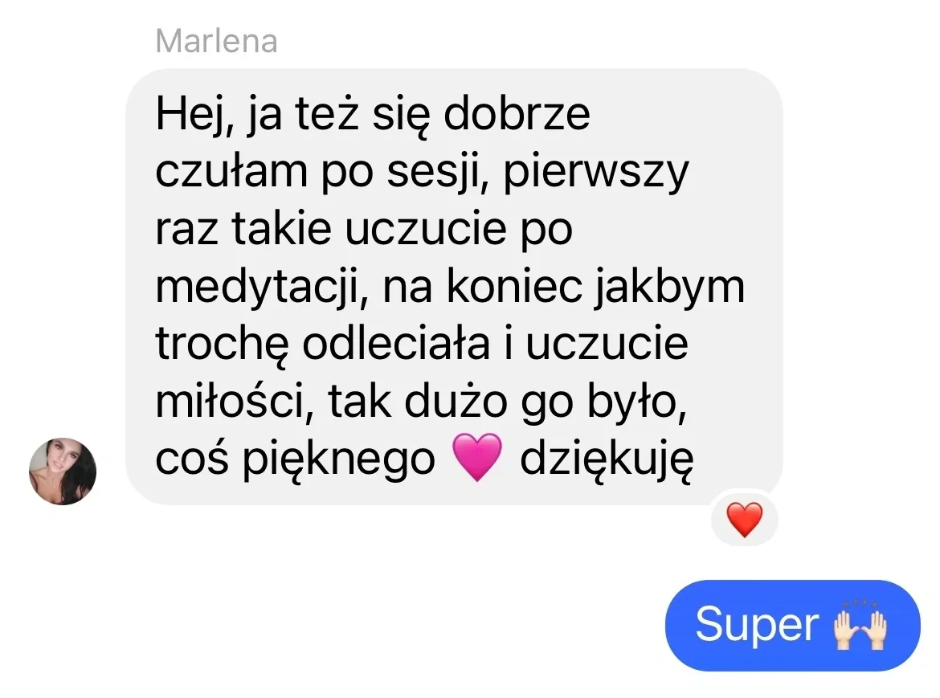Click the raised hands emoji
This screenshot has height=698, width=940.
pyautogui.click(x=860, y=626)
